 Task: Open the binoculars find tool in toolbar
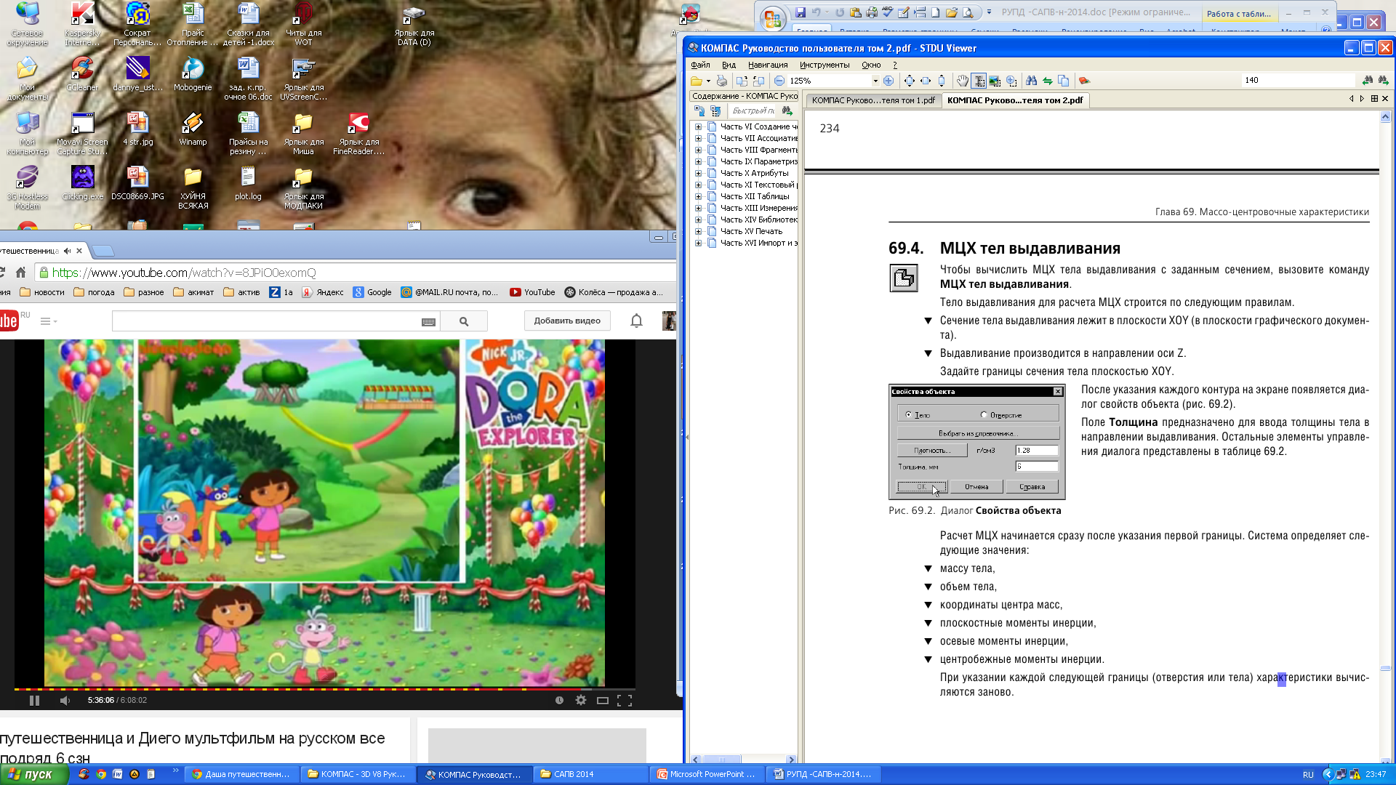point(1031,81)
